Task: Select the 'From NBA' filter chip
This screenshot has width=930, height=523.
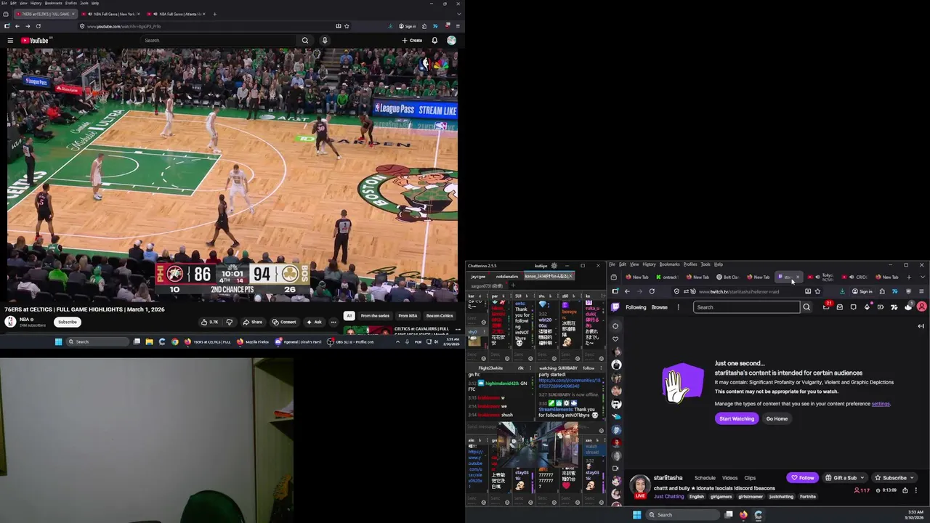Action: (x=408, y=316)
